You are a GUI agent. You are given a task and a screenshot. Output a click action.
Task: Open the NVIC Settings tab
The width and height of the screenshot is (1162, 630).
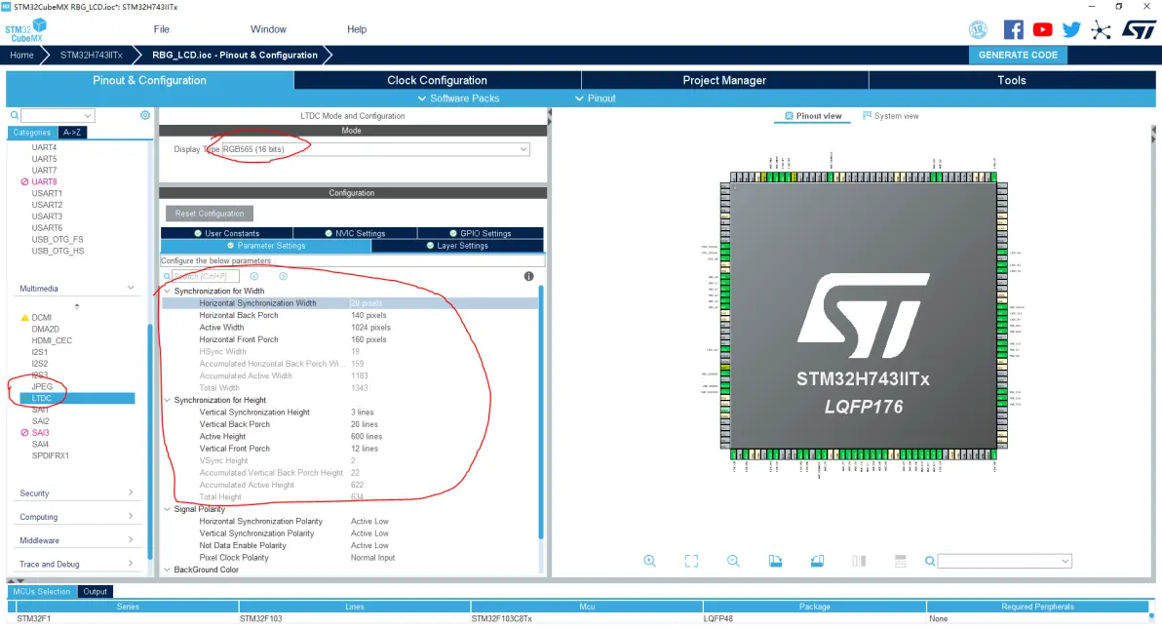coord(354,233)
